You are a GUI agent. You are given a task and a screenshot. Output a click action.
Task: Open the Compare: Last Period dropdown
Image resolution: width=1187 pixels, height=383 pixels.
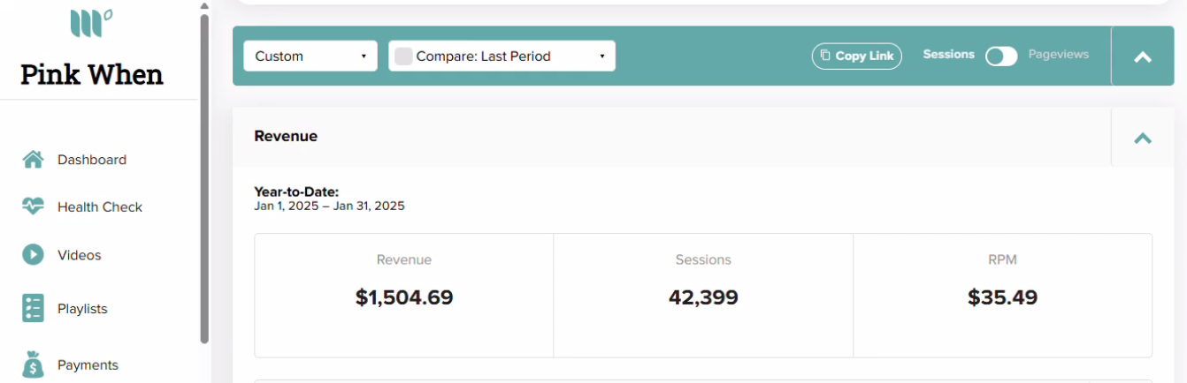click(502, 56)
